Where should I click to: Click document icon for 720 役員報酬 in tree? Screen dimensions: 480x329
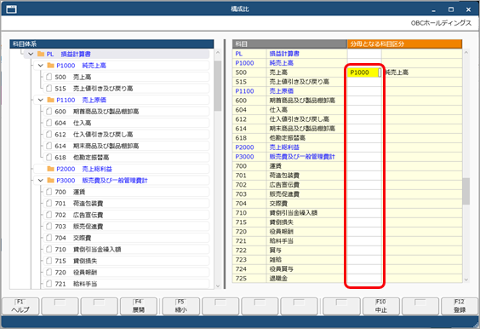click(x=49, y=272)
